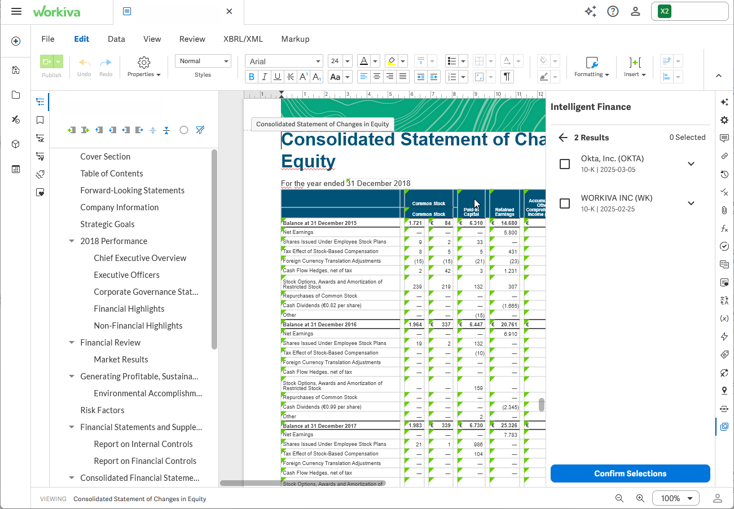Switch to the Data menu tab
This screenshot has height=509, width=734.
click(116, 39)
